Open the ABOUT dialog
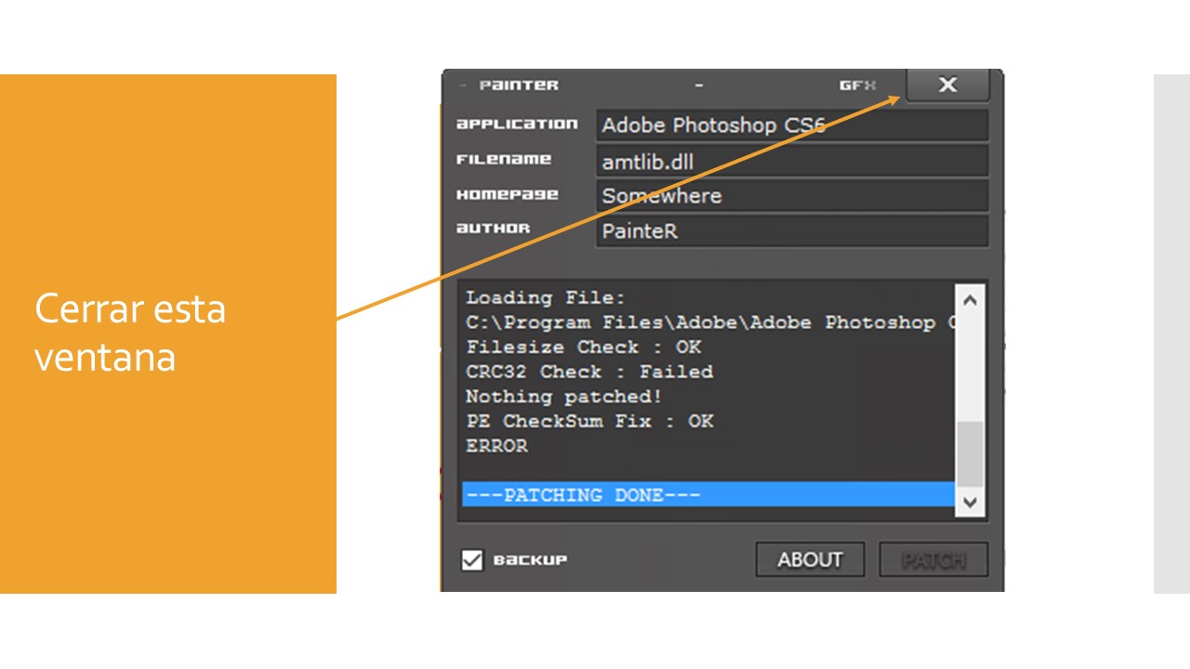Viewport: 1190px width, 669px height. (810, 560)
